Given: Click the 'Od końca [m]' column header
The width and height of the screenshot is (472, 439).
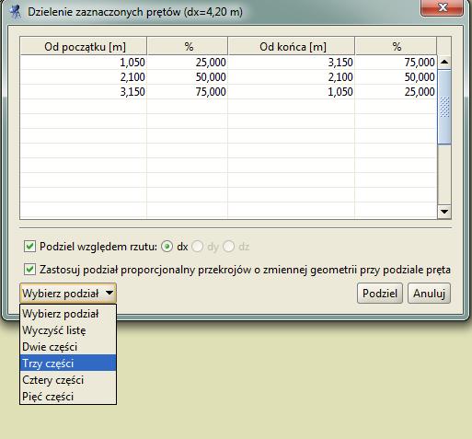Looking at the screenshot, I should [x=292, y=46].
